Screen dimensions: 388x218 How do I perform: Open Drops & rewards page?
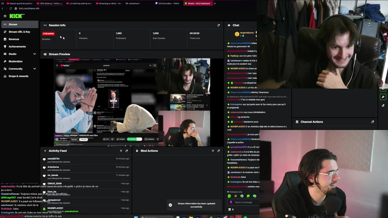point(18,76)
